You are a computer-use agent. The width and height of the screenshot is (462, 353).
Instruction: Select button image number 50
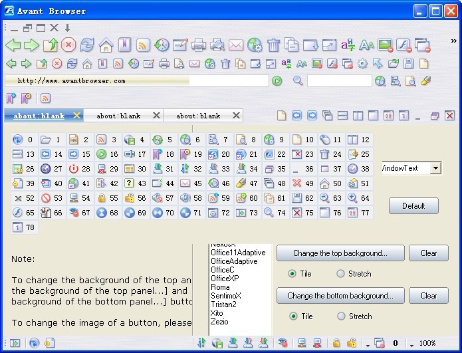[331, 183]
